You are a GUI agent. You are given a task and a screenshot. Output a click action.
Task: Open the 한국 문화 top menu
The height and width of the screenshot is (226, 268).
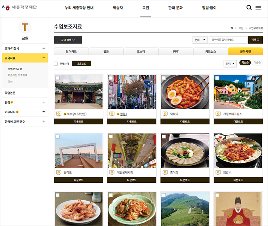[176, 8]
